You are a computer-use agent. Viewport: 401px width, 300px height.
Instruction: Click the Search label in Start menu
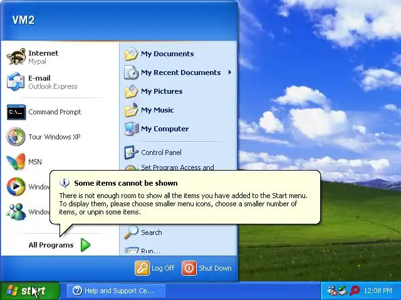coord(152,232)
